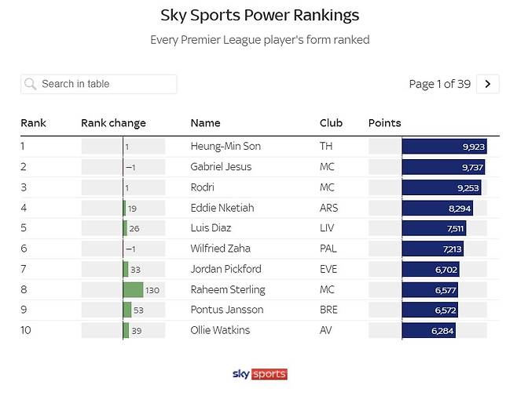Click Luis Diaz's 7,511 points bar
Screen dimensions: 517x403
point(434,228)
